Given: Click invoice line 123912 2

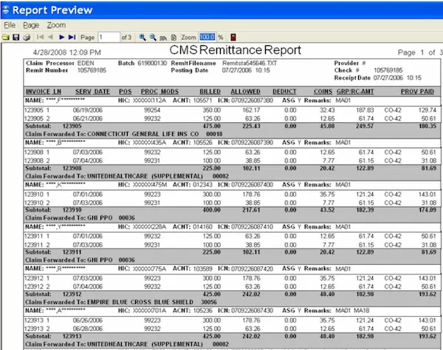Looking at the screenshot, I should click(x=37, y=286).
